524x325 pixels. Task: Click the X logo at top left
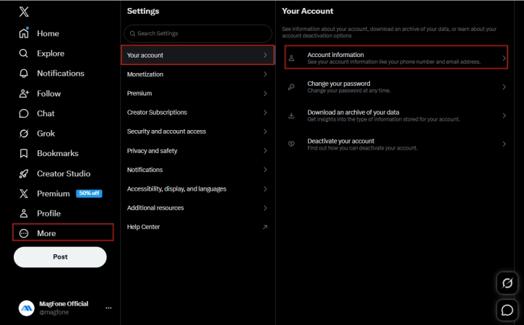(x=24, y=12)
